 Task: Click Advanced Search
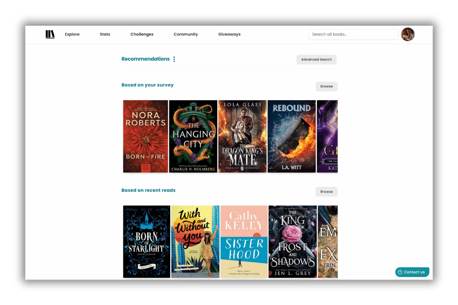[316, 59]
